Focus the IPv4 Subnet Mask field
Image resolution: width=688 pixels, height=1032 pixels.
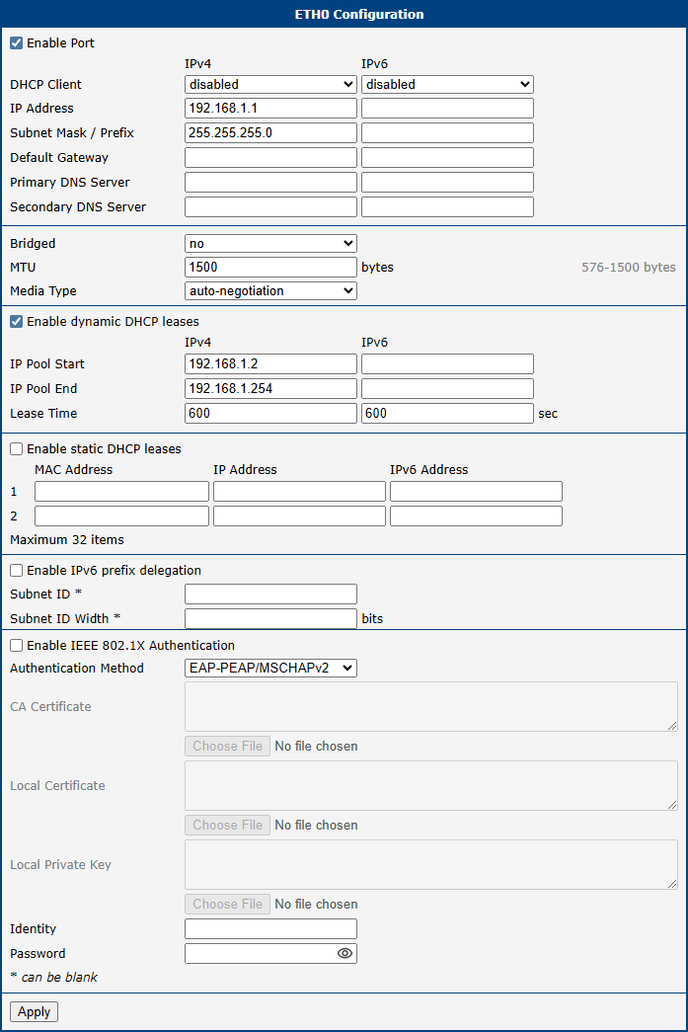[x=271, y=133]
